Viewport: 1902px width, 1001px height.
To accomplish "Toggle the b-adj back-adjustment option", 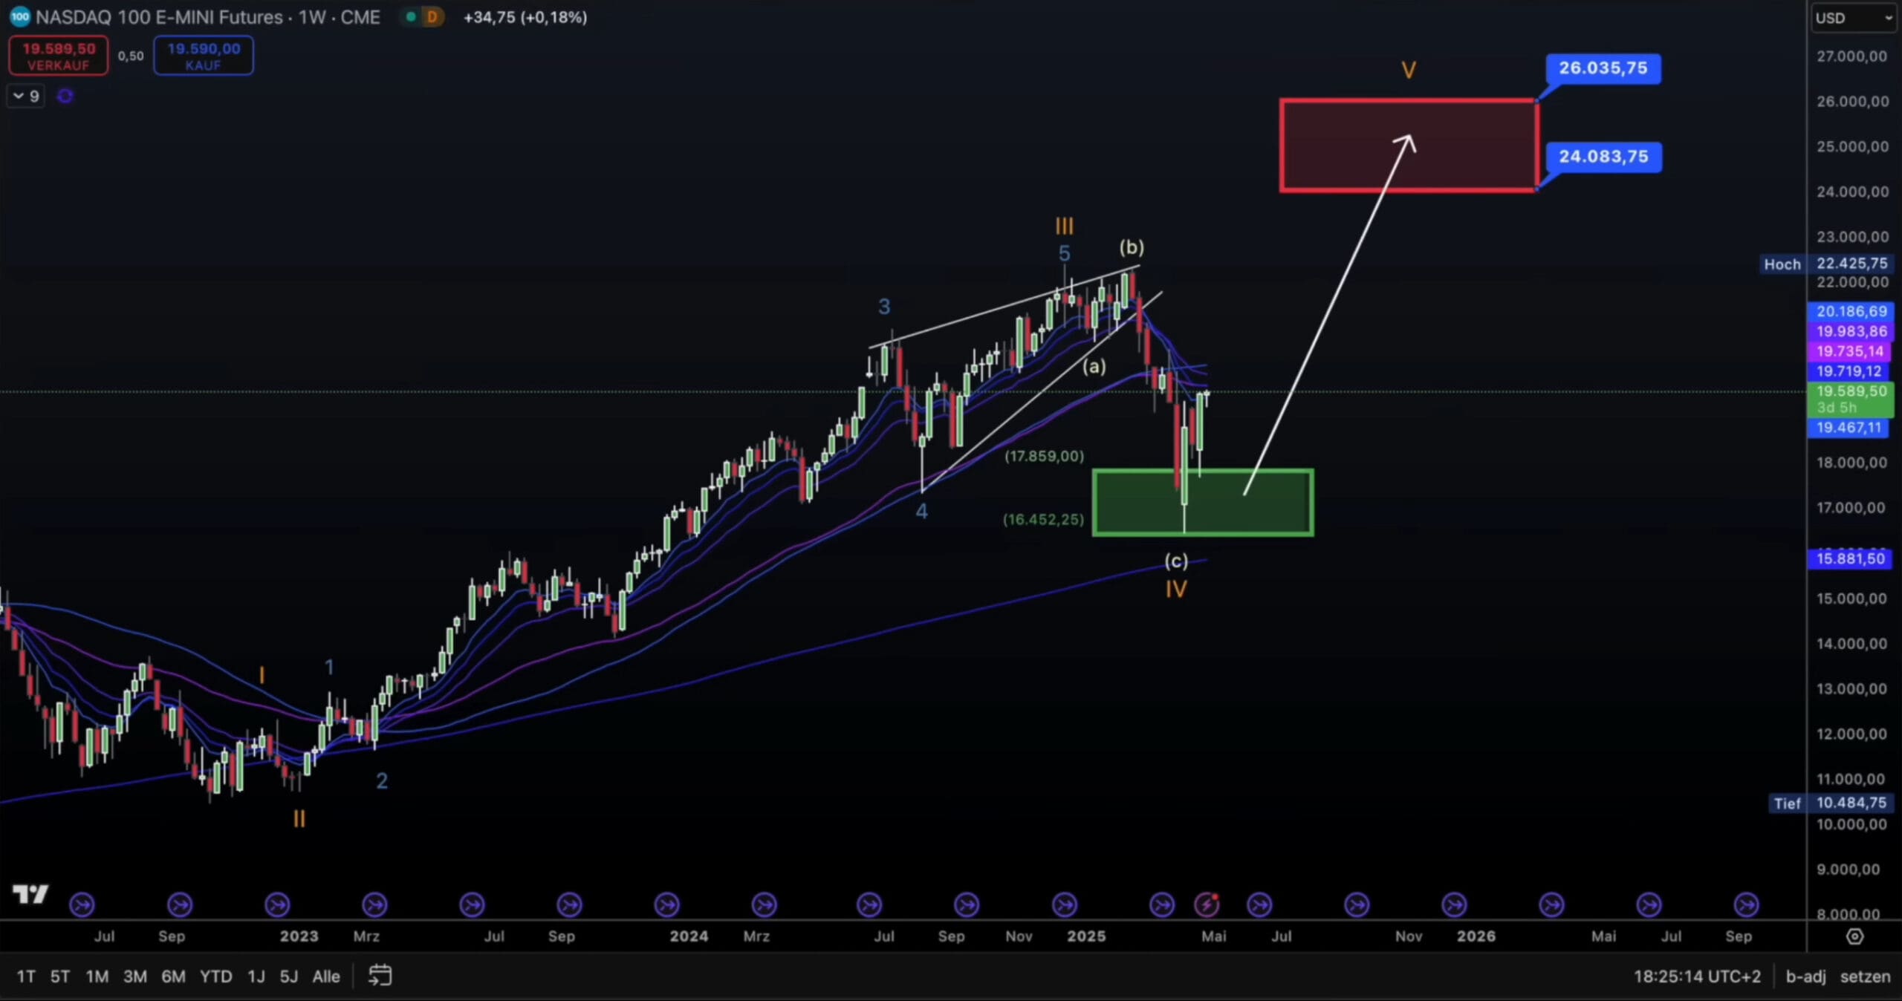I will (1805, 976).
